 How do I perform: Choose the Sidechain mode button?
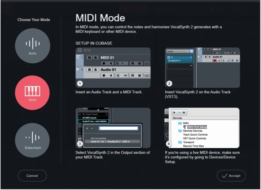click(32, 140)
